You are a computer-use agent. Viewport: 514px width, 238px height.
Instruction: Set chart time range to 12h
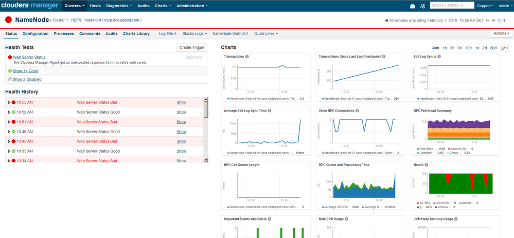468,48
